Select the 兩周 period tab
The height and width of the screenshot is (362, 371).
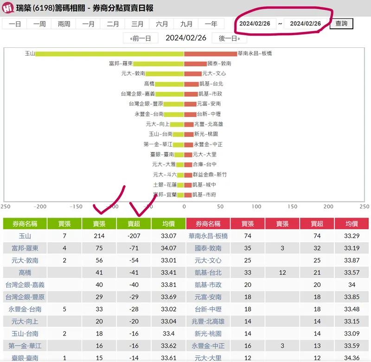tap(64, 24)
